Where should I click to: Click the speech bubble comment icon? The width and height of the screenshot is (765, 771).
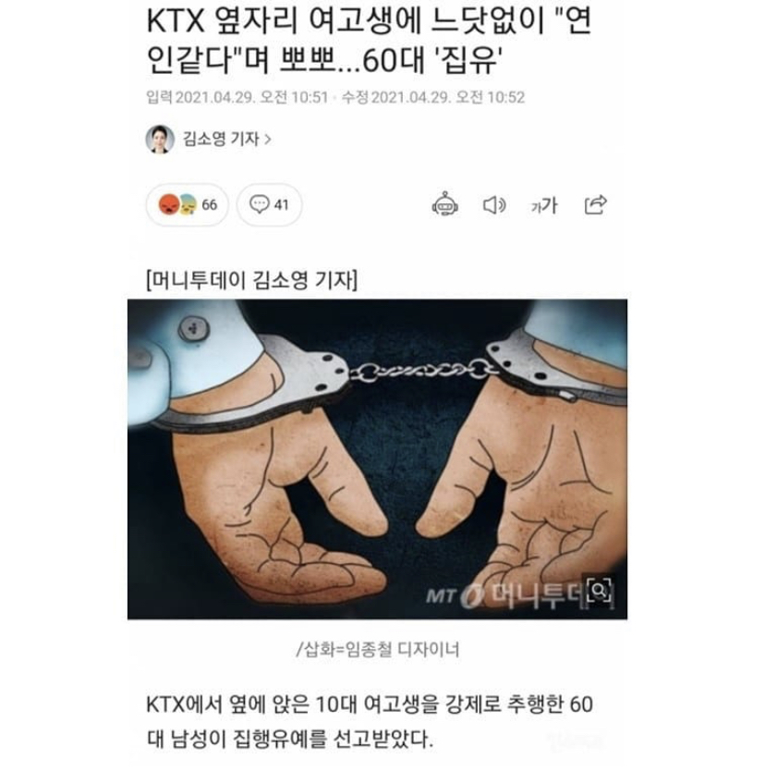point(259,204)
